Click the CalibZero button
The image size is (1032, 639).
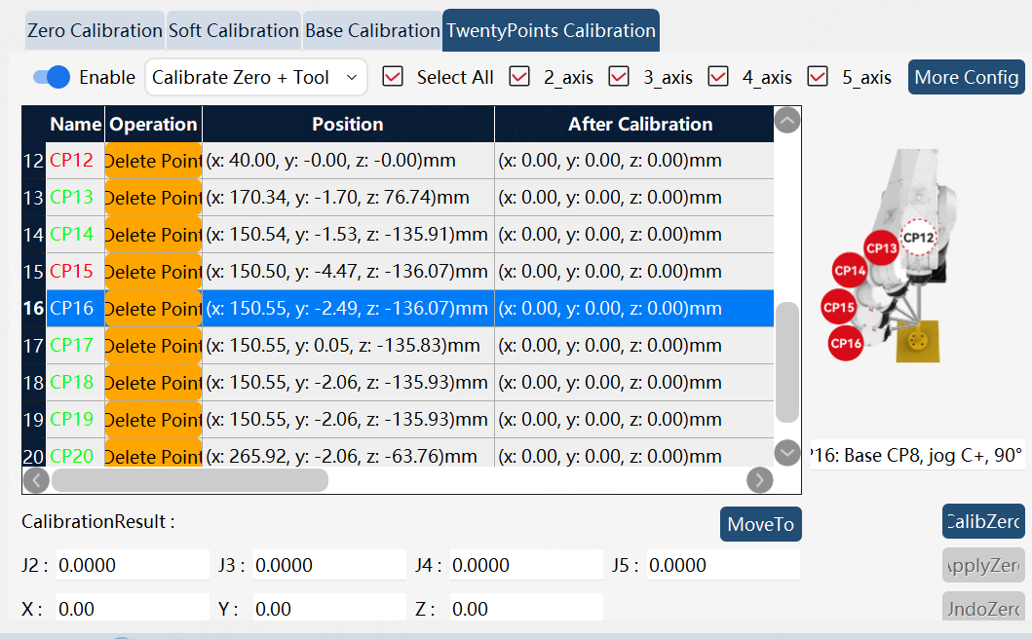pyautogui.click(x=983, y=521)
